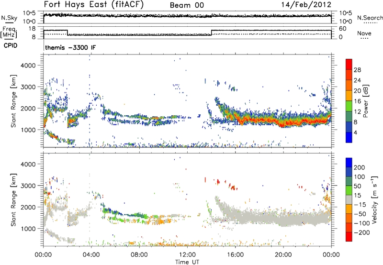Click the '16' value on Power colorbar

coord(357,101)
